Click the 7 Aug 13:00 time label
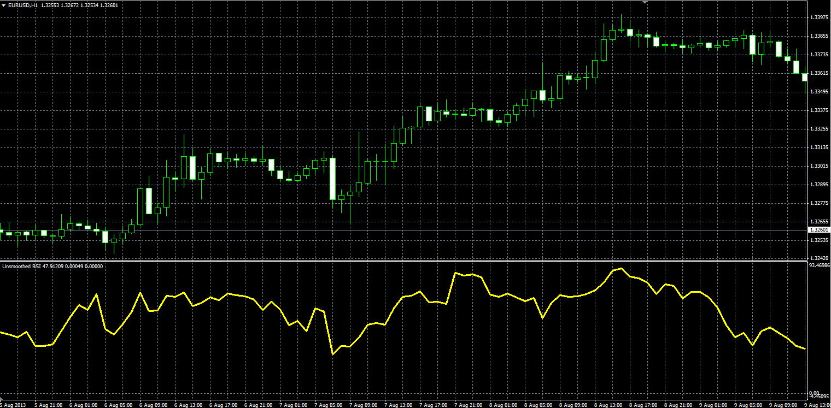 tap(398, 405)
